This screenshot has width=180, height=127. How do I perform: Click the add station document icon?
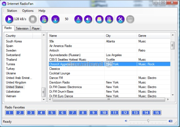coord(109,19)
